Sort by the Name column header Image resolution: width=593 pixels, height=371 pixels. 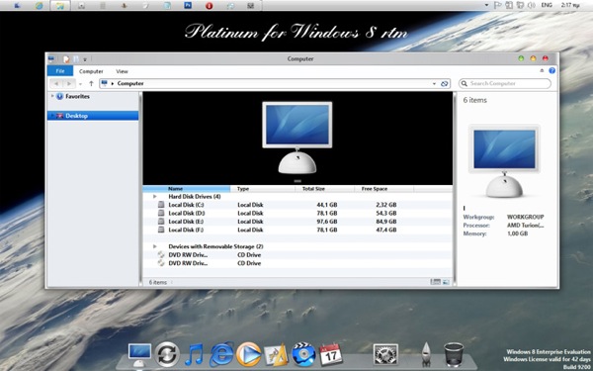187,189
